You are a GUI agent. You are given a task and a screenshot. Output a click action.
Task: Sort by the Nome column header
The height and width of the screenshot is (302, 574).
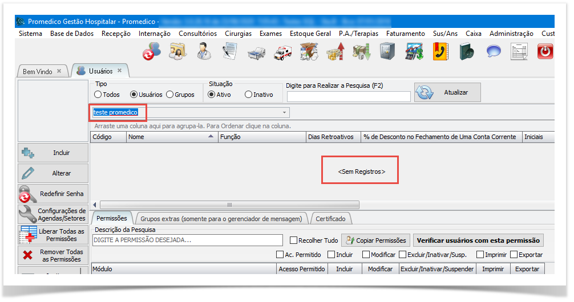pyautogui.click(x=171, y=137)
